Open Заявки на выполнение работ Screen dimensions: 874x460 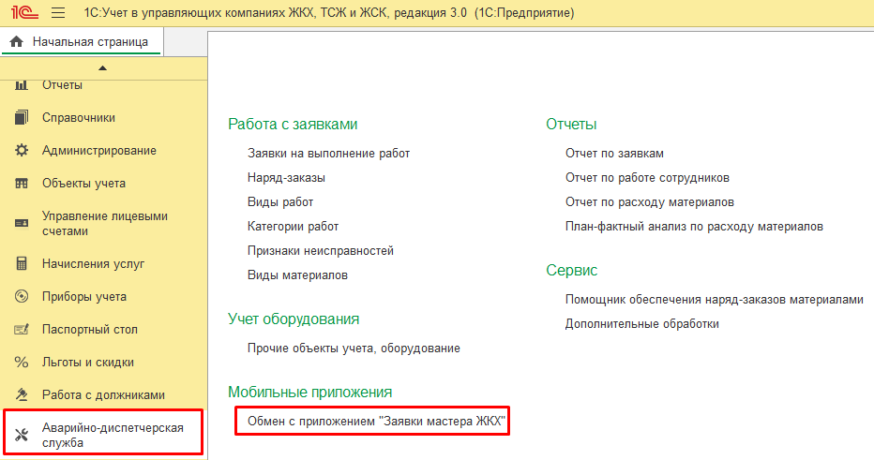pyautogui.click(x=328, y=153)
